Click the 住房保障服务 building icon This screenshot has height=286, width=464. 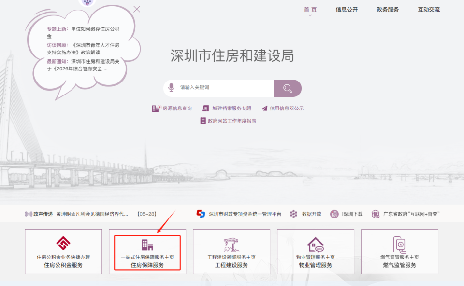[x=147, y=245]
